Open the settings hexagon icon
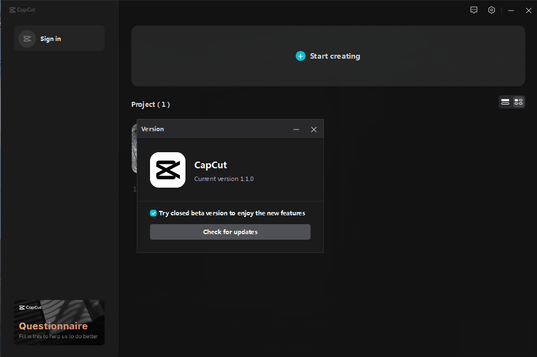Image resolution: width=537 pixels, height=357 pixels. pyautogui.click(x=492, y=10)
